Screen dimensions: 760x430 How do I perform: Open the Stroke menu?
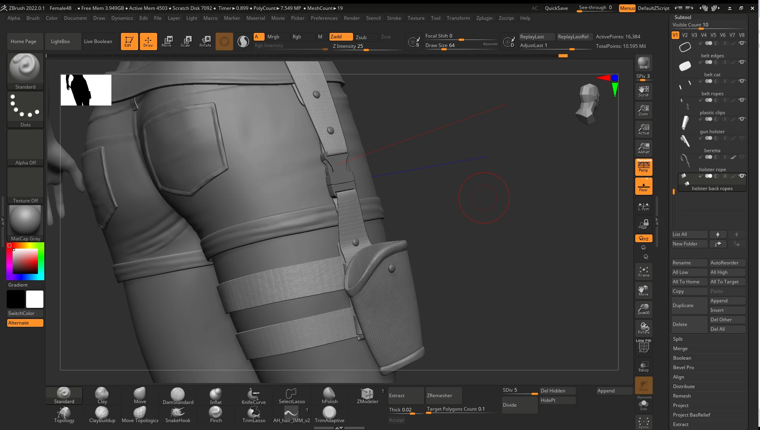pos(393,18)
